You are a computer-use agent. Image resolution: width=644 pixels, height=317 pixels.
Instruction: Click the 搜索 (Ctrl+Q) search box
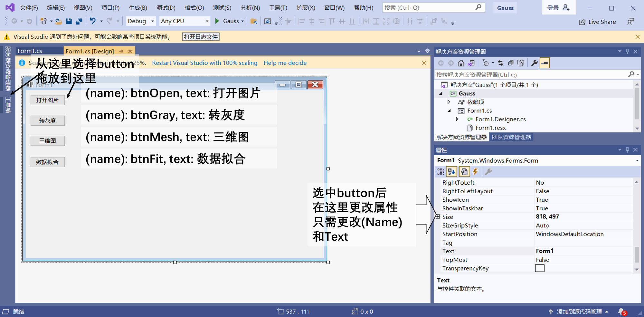[433, 7]
